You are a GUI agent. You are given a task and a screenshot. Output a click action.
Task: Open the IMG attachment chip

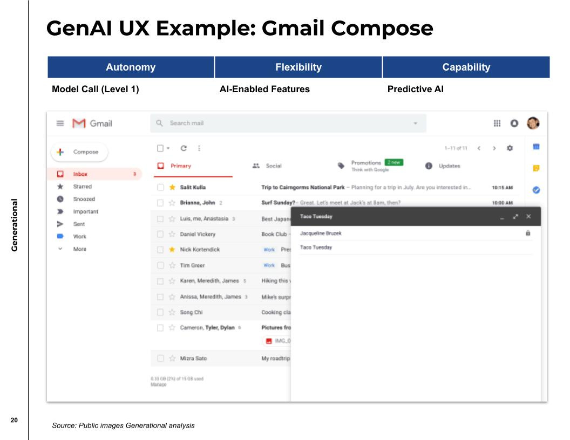pos(276,341)
